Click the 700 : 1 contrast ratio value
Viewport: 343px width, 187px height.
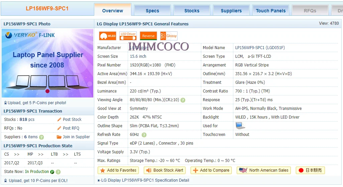click(252, 91)
